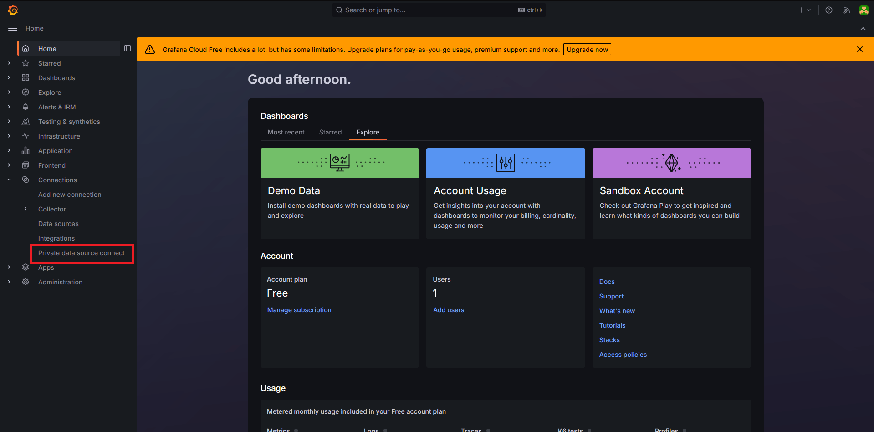Select the Explore dashboards tab
The height and width of the screenshot is (432, 874).
368,132
